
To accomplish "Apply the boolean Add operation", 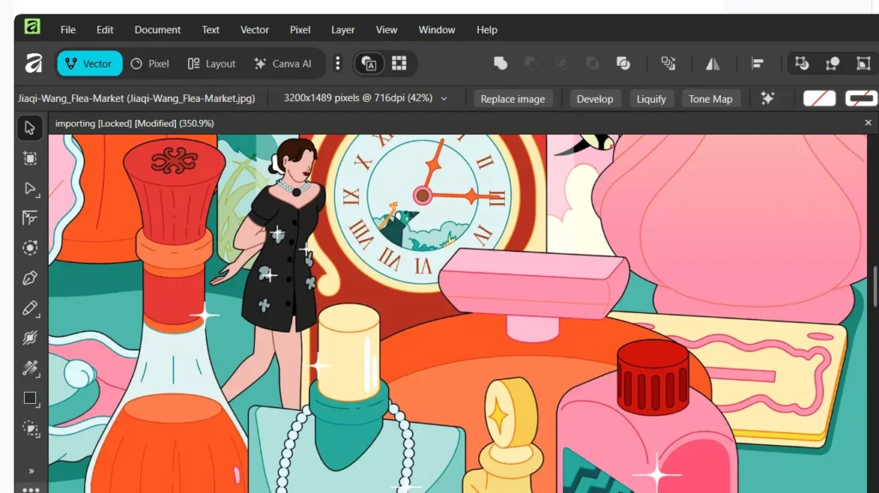I will pyautogui.click(x=500, y=63).
